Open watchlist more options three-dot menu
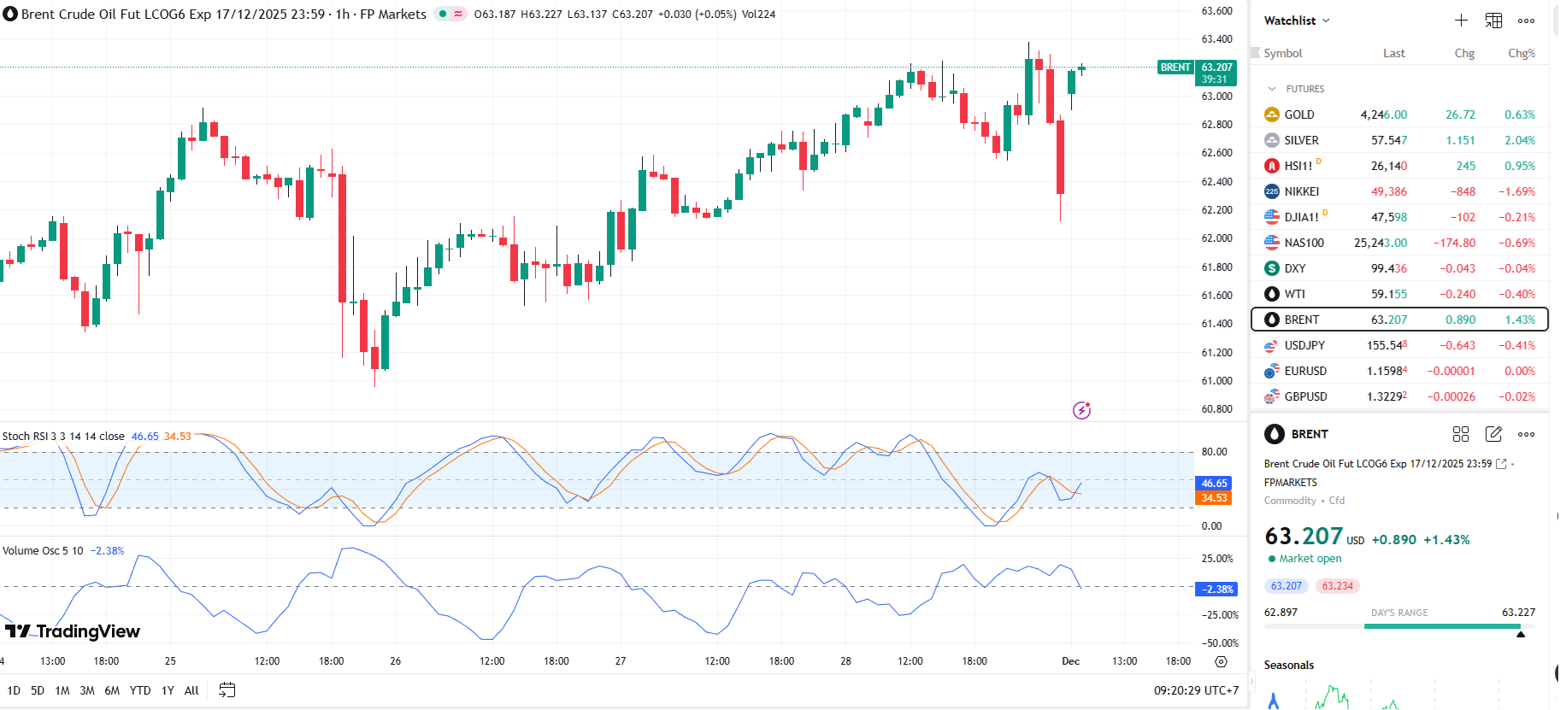 point(1526,21)
